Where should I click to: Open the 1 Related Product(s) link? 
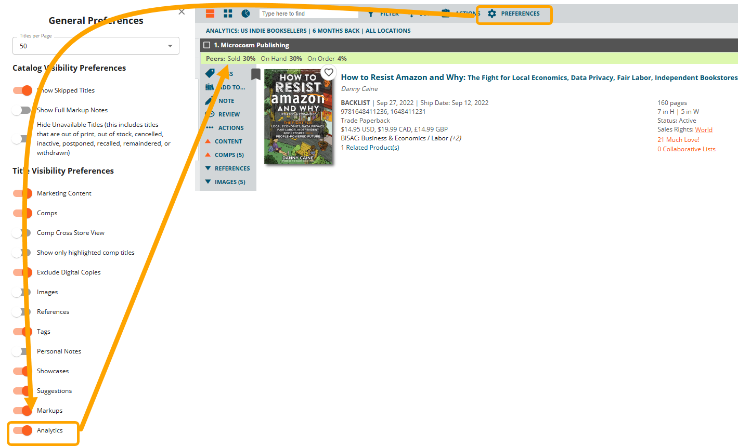(x=370, y=148)
